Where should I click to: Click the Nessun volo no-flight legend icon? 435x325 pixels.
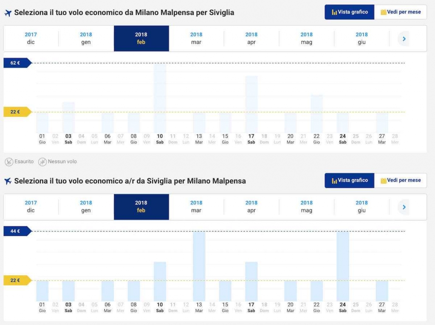point(42,161)
